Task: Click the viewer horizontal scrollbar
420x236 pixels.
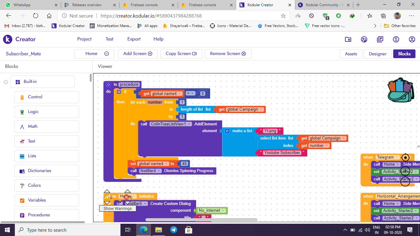Action: 201,220
